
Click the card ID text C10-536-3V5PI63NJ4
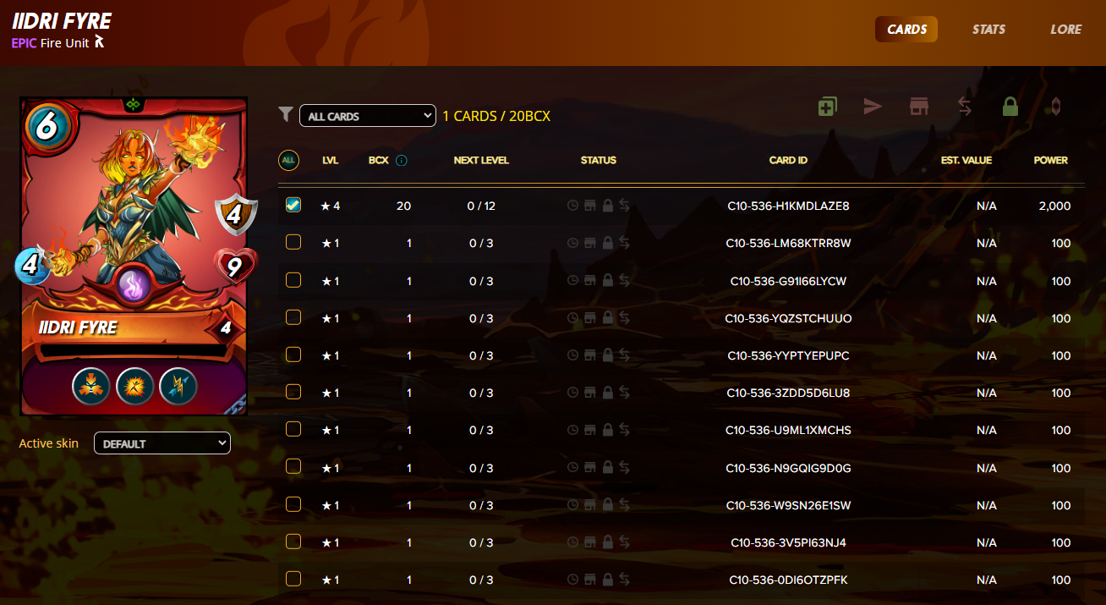tap(788, 542)
